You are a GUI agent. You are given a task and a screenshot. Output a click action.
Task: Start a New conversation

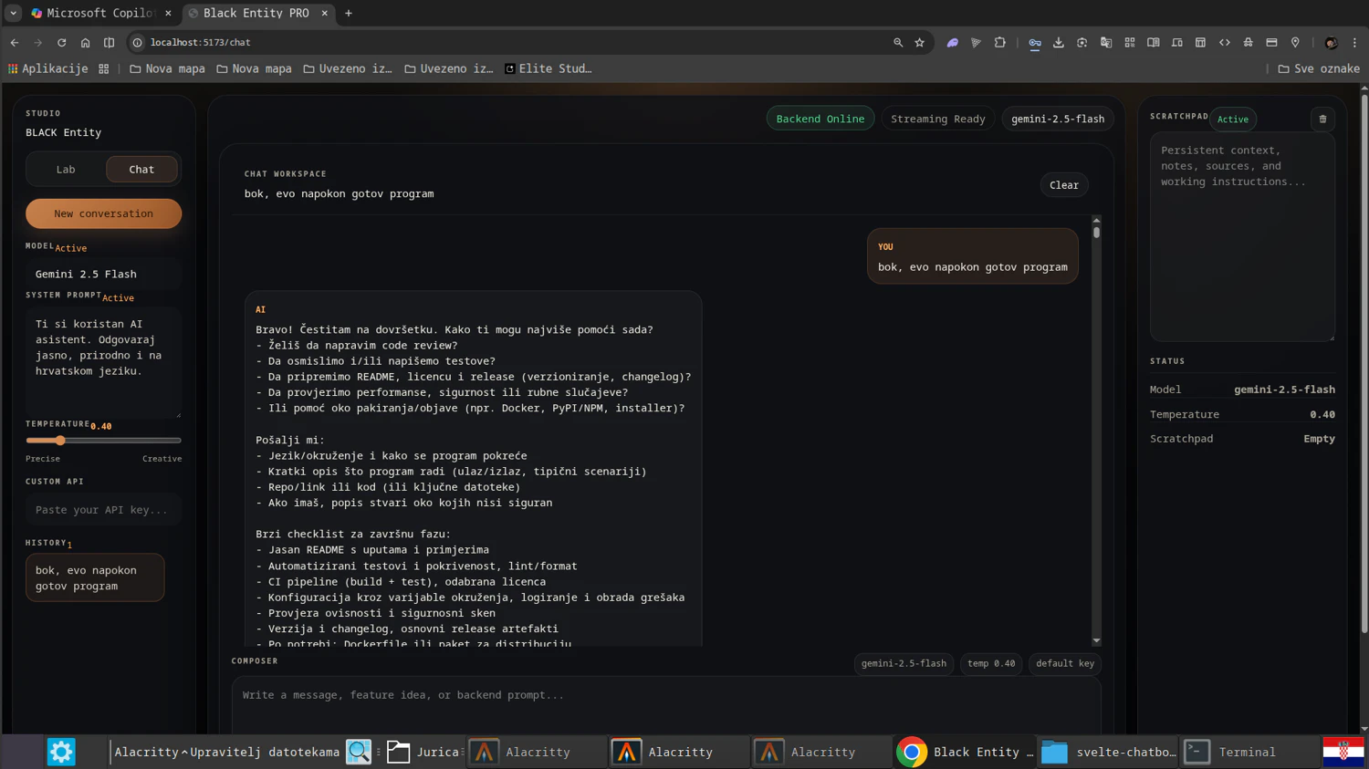[103, 213]
